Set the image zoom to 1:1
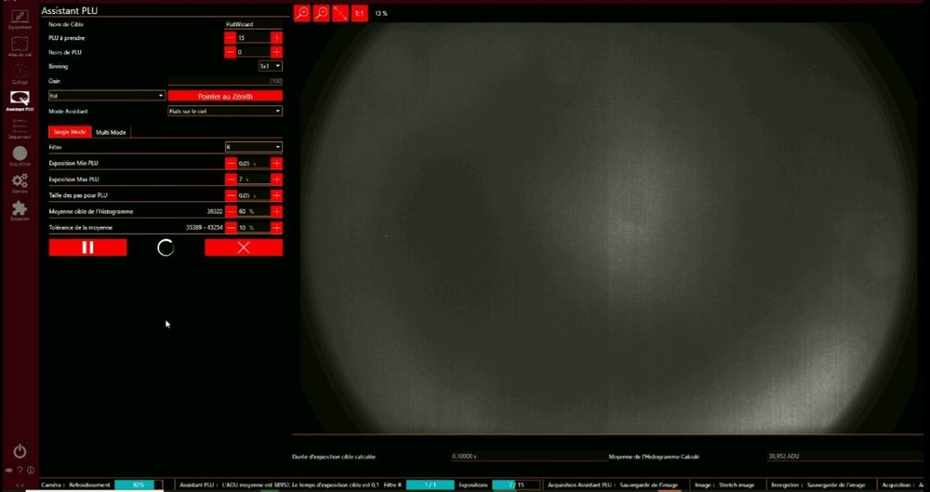Viewport: 930px width, 492px height. click(x=359, y=13)
